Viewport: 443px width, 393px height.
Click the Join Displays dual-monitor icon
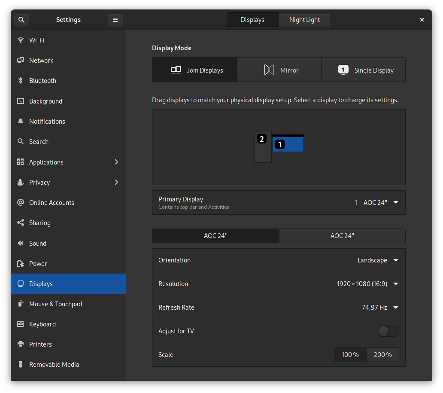[x=176, y=70]
